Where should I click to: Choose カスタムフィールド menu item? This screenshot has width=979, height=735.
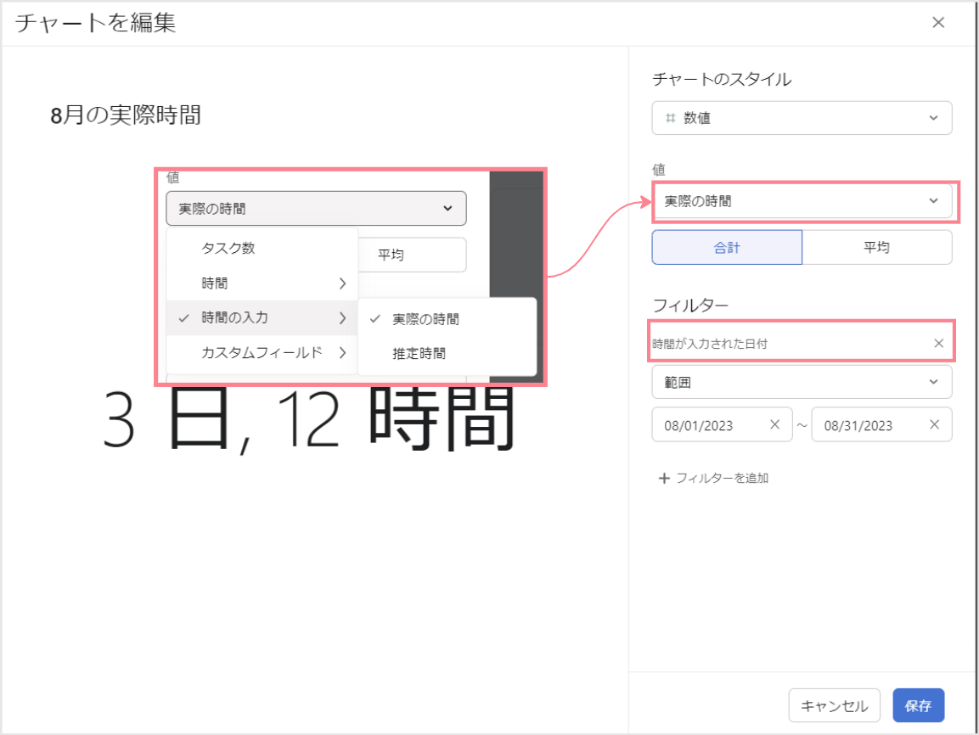[262, 352]
